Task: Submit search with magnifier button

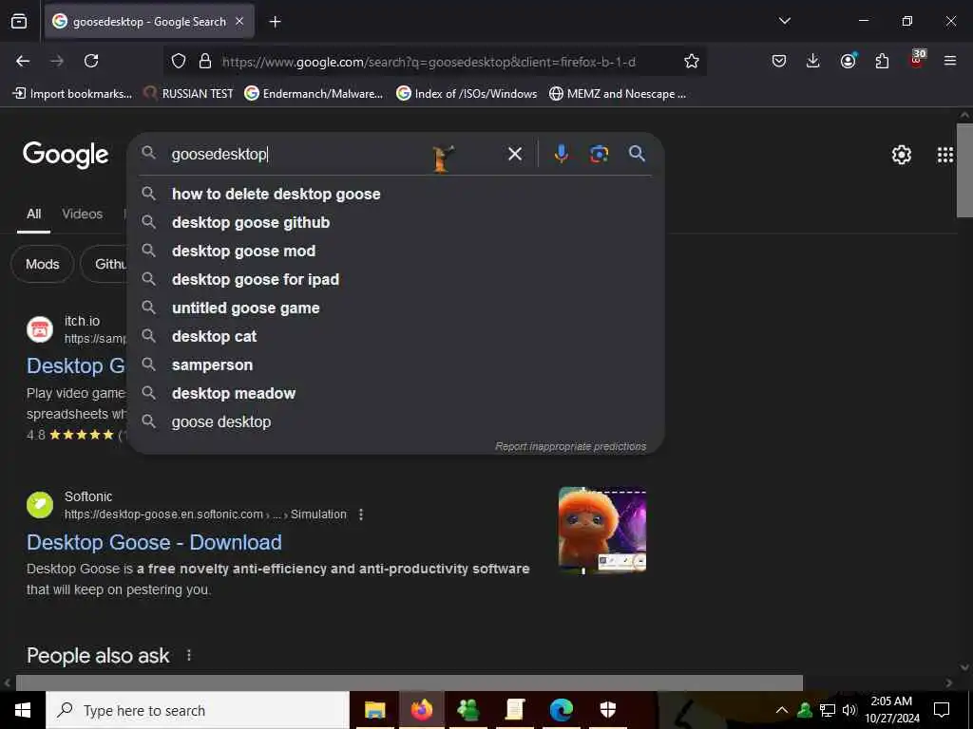Action: pos(637,154)
